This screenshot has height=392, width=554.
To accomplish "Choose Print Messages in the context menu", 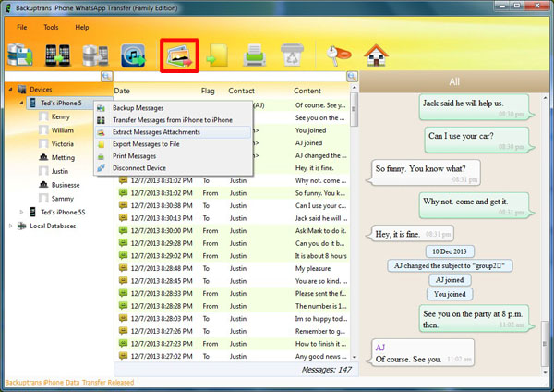I will [x=174, y=156].
